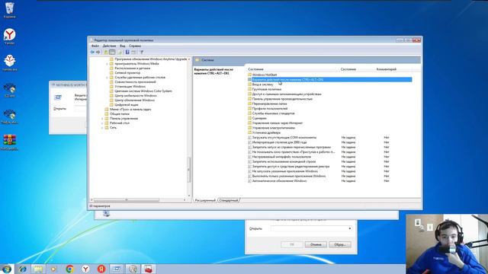Screen dimensions: 488x274
Task: Click the tree pane horizontal scrollbar
Action: point(126,200)
